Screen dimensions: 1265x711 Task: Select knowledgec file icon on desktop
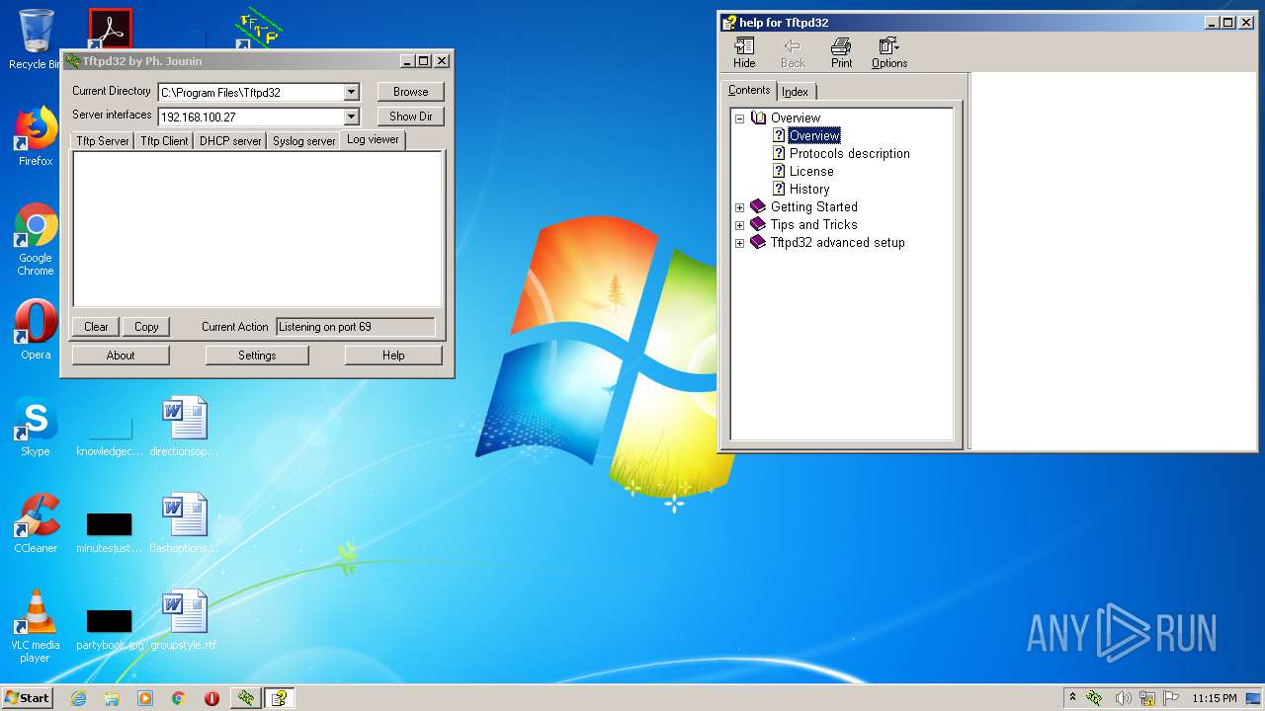coord(110,436)
